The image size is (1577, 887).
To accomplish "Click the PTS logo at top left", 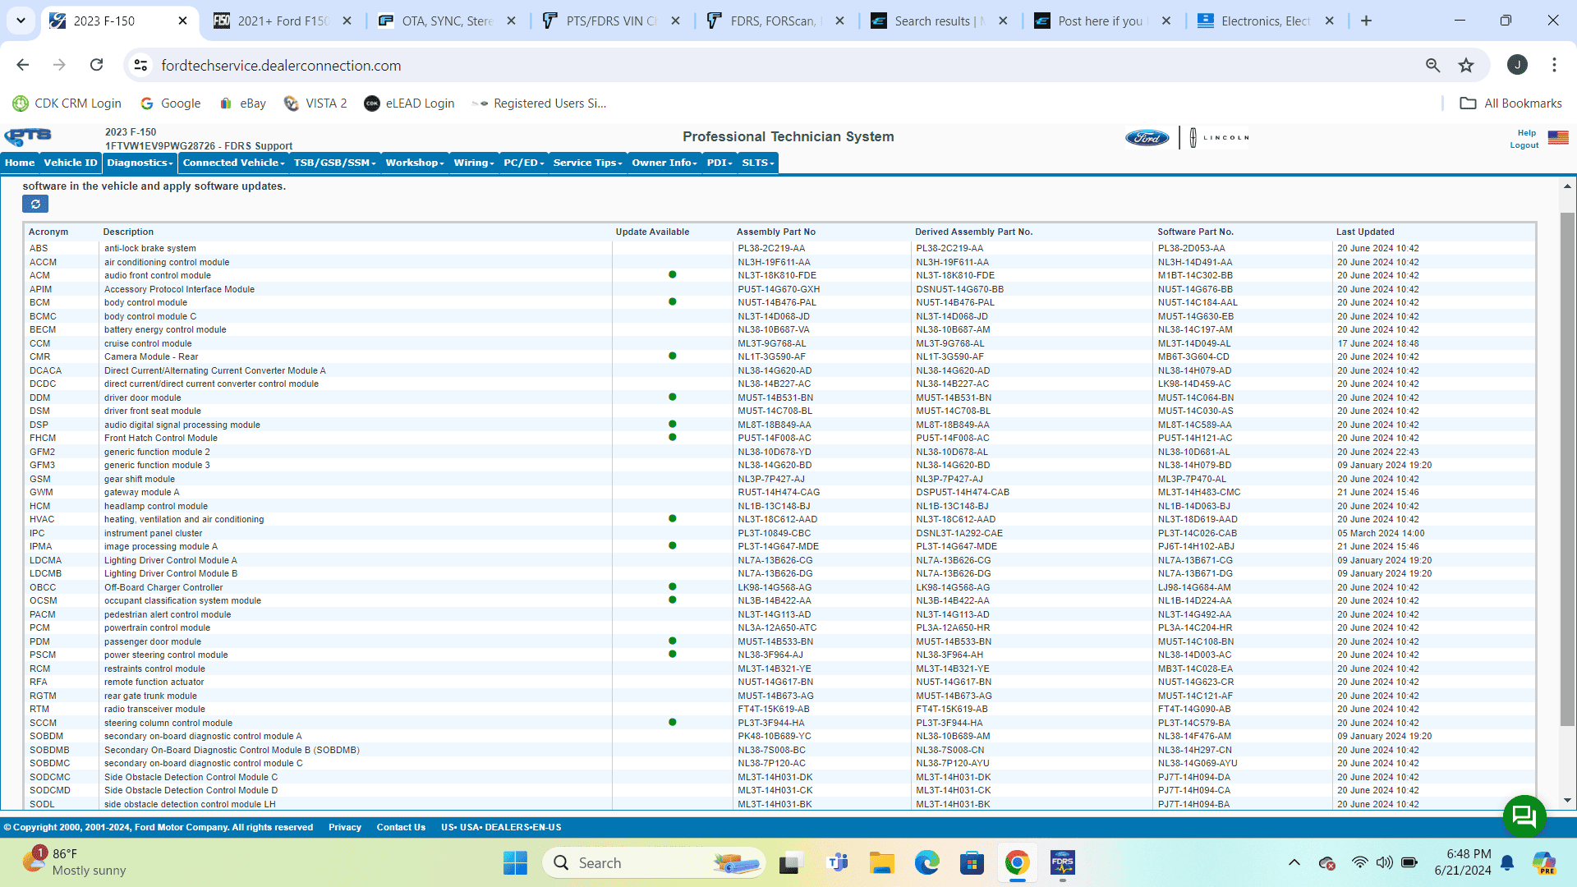I will (x=28, y=137).
